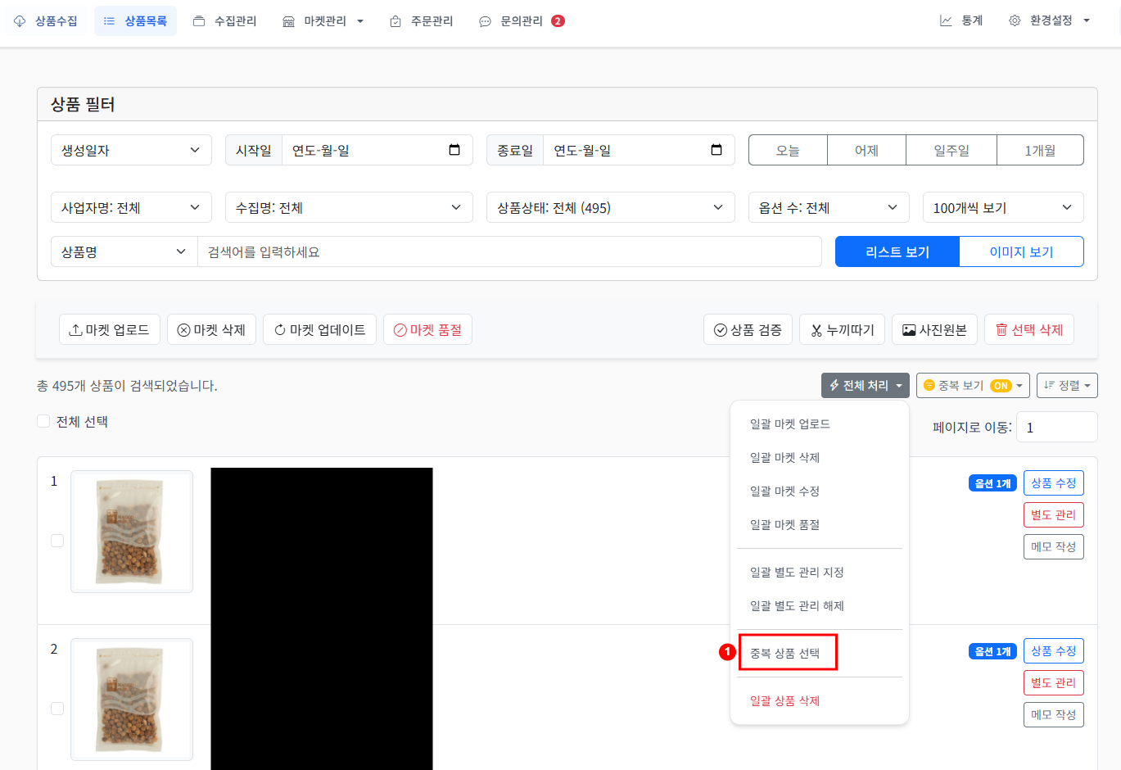This screenshot has width=1121, height=770.
Task: Select the 어제 date range button
Action: point(866,150)
